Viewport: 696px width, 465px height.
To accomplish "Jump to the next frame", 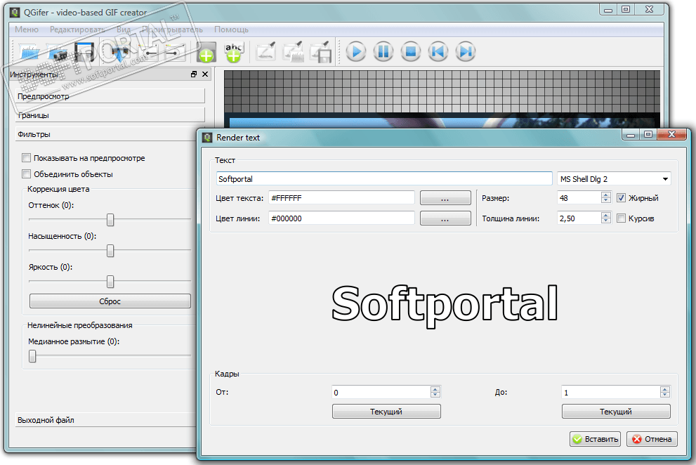I will [x=466, y=52].
